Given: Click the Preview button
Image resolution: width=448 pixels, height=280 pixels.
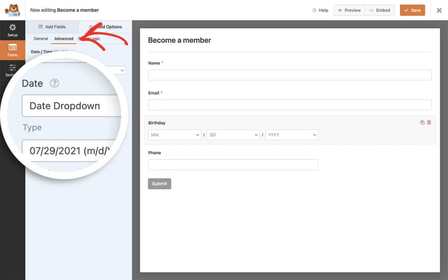Looking at the screenshot, I should click(349, 10).
